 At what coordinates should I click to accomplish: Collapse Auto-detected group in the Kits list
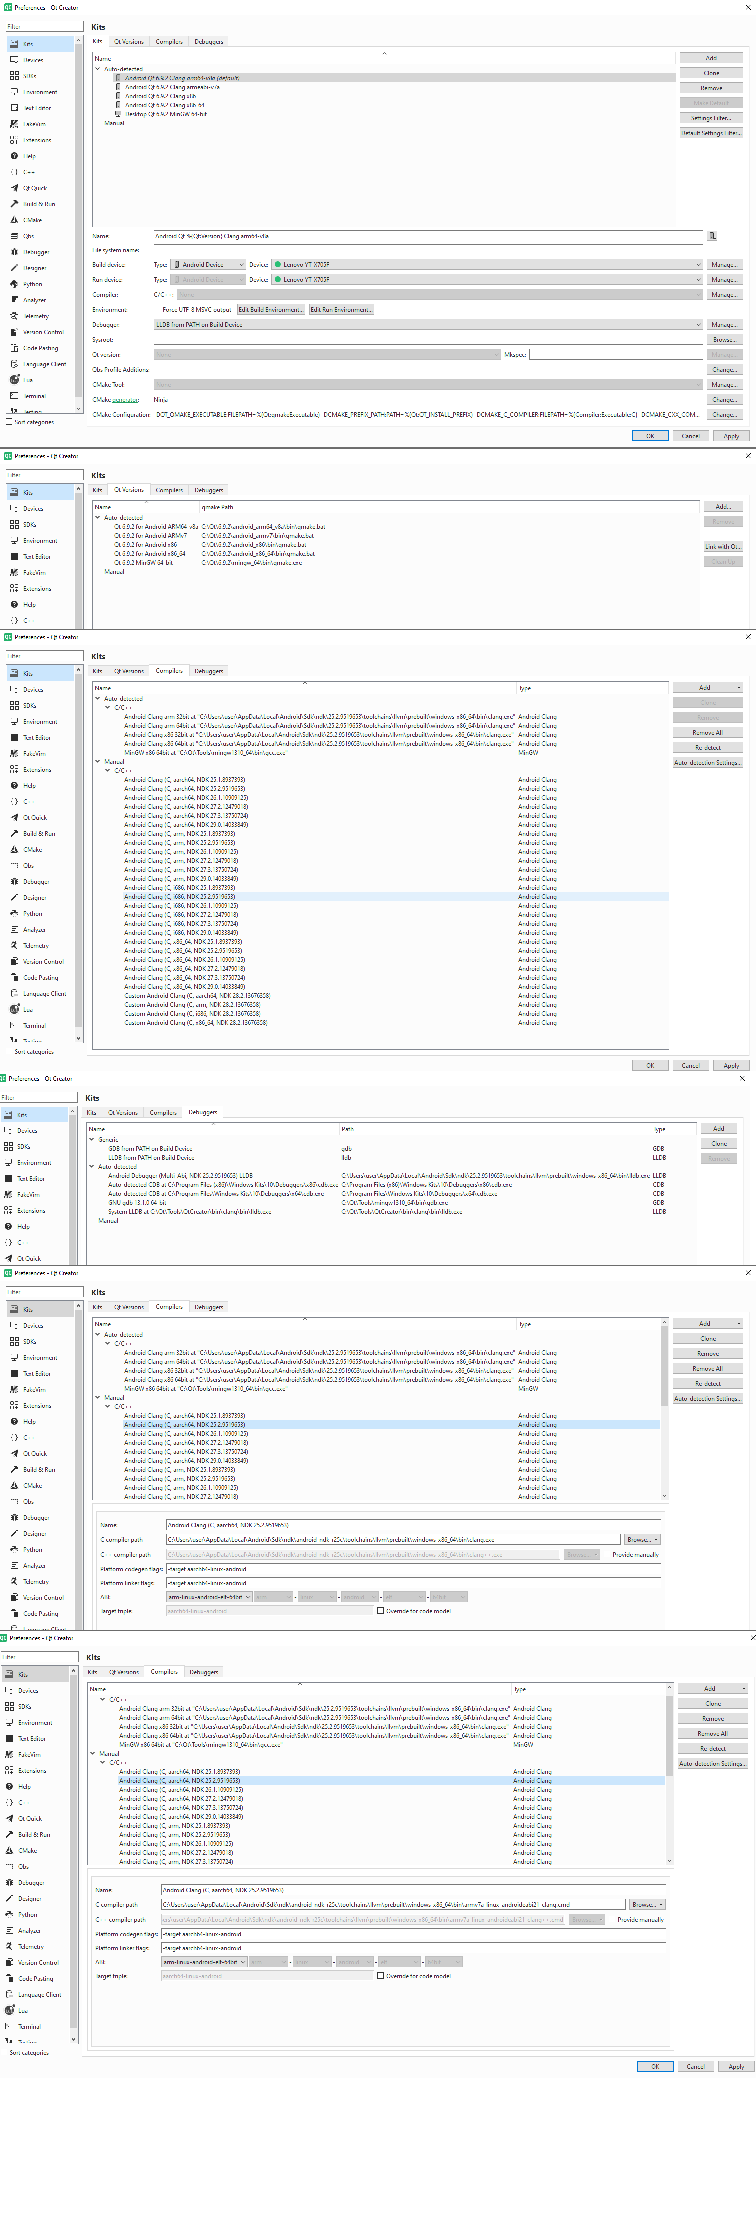pos(98,69)
